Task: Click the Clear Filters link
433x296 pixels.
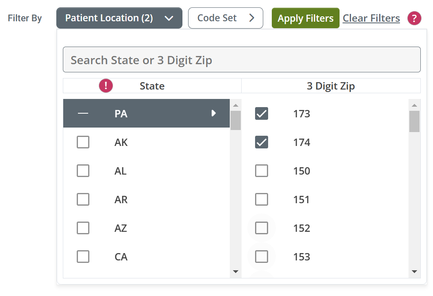Action: coord(371,18)
